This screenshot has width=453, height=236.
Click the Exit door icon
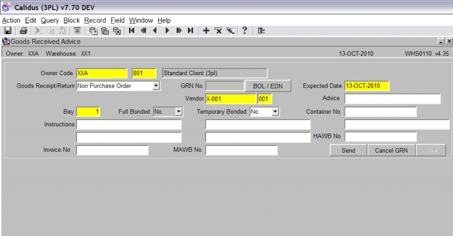click(261, 31)
